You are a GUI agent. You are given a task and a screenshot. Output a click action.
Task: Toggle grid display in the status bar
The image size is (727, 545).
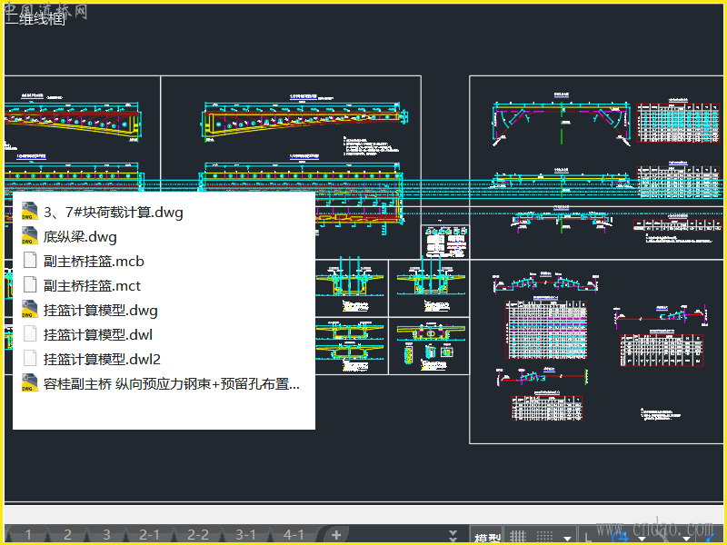(x=516, y=536)
